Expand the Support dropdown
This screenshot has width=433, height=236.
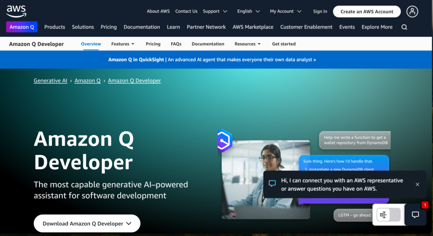(x=215, y=11)
